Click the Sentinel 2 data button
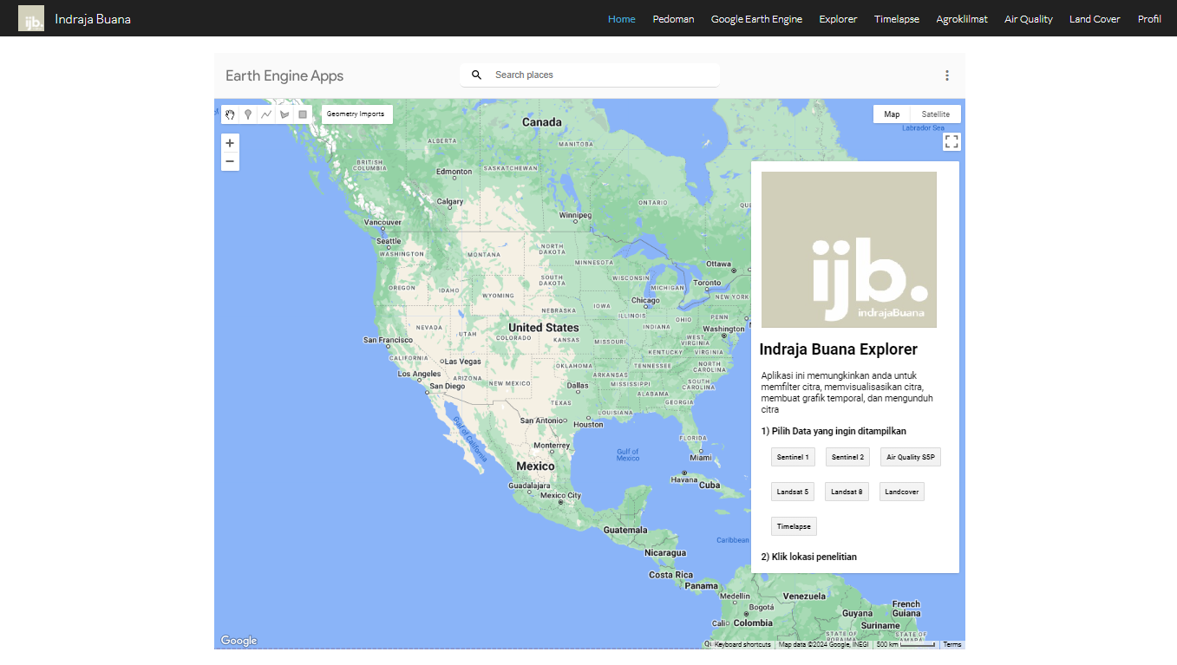This screenshot has width=1177, height=665. (x=847, y=457)
